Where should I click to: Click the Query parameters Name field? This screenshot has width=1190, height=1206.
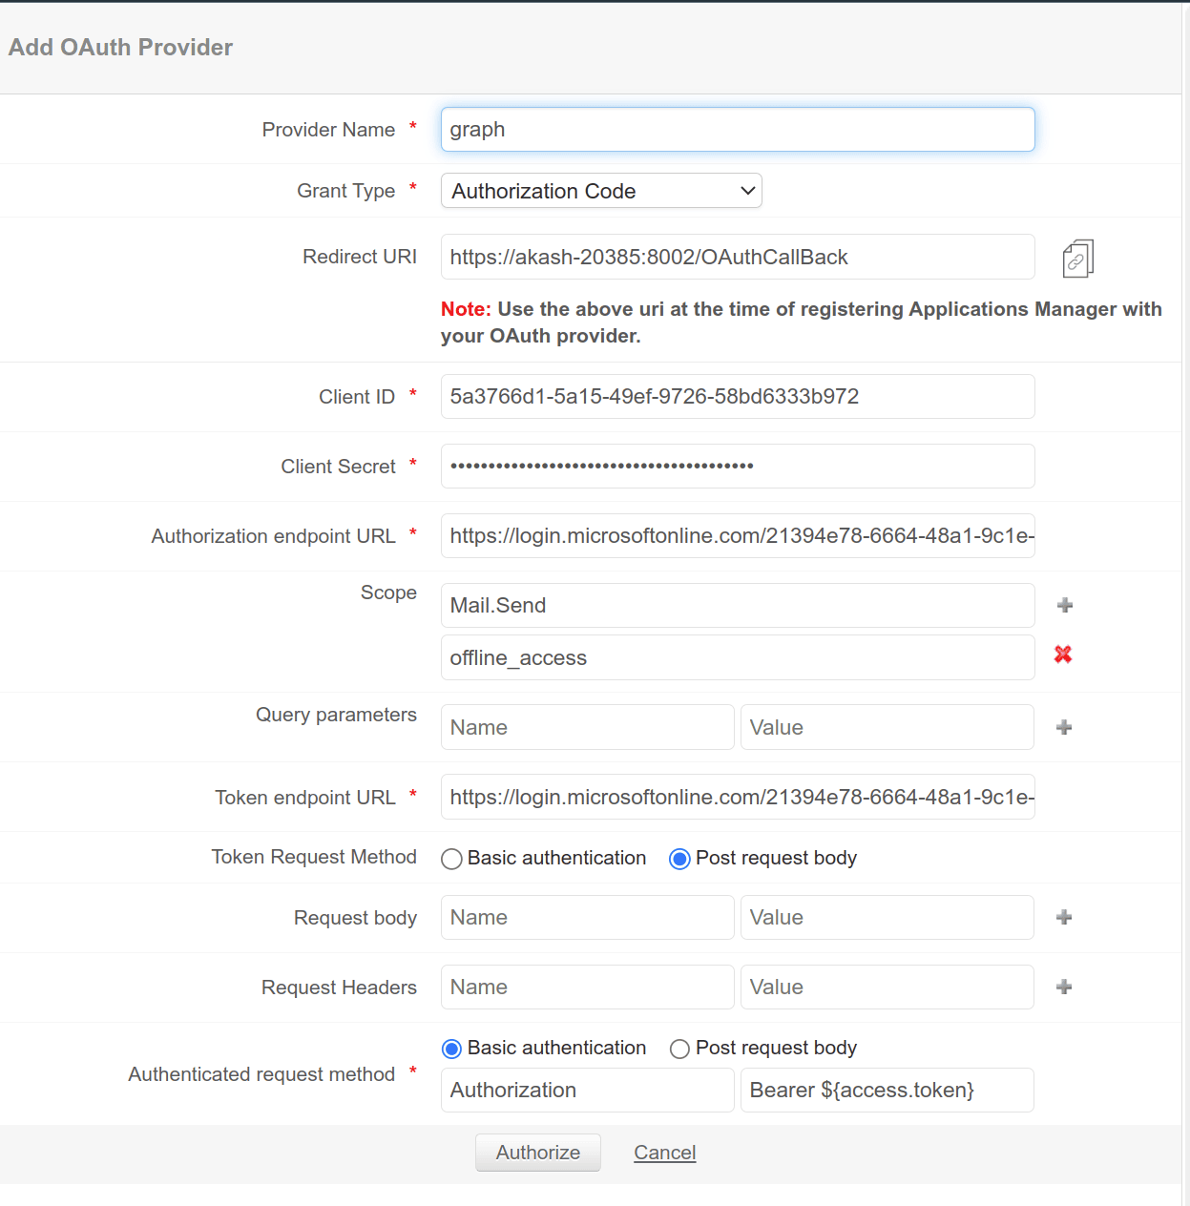tap(587, 727)
